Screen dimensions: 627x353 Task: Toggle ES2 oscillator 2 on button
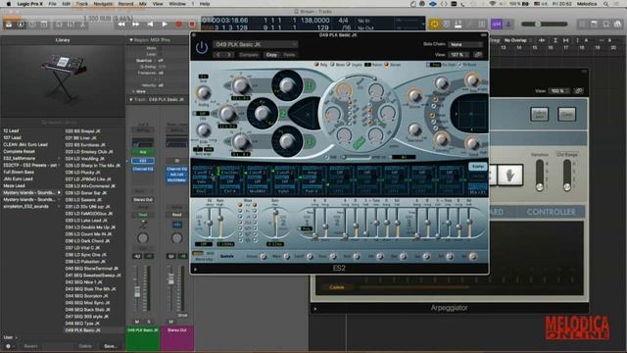click(x=283, y=115)
